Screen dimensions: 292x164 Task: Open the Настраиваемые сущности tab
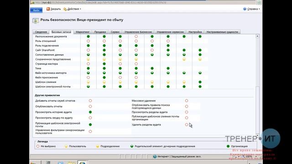[x=222, y=32]
